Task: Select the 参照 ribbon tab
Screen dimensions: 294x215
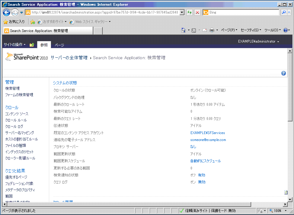Action: pyautogui.click(x=44, y=45)
